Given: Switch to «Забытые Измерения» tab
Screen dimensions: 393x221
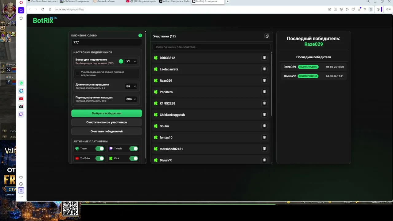Looking at the screenshot, I should click(75, 2).
